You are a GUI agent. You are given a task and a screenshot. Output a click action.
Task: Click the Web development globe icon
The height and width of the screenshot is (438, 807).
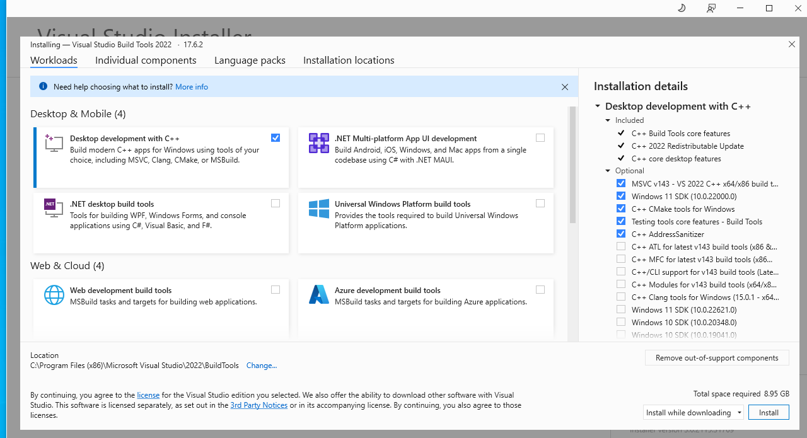(x=54, y=294)
